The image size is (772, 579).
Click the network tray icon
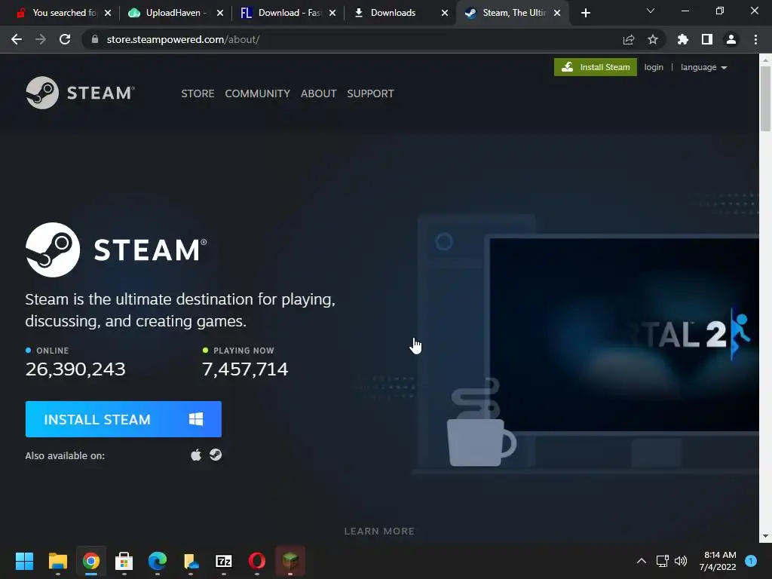(x=662, y=560)
